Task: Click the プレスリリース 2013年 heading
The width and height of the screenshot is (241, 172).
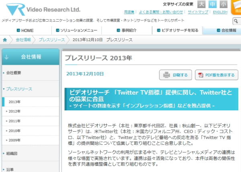Action: click(98, 58)
